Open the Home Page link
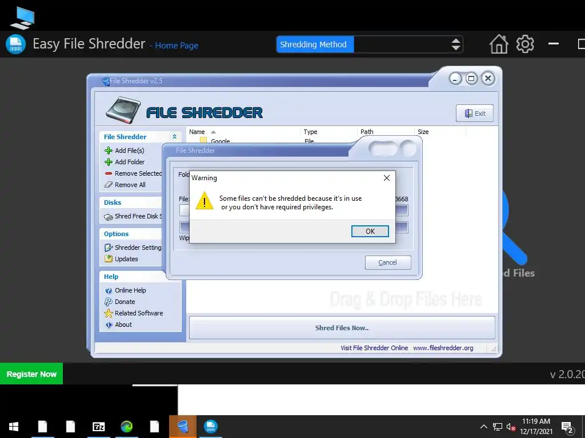Viewport: 585px width, 438px height. 177,46
